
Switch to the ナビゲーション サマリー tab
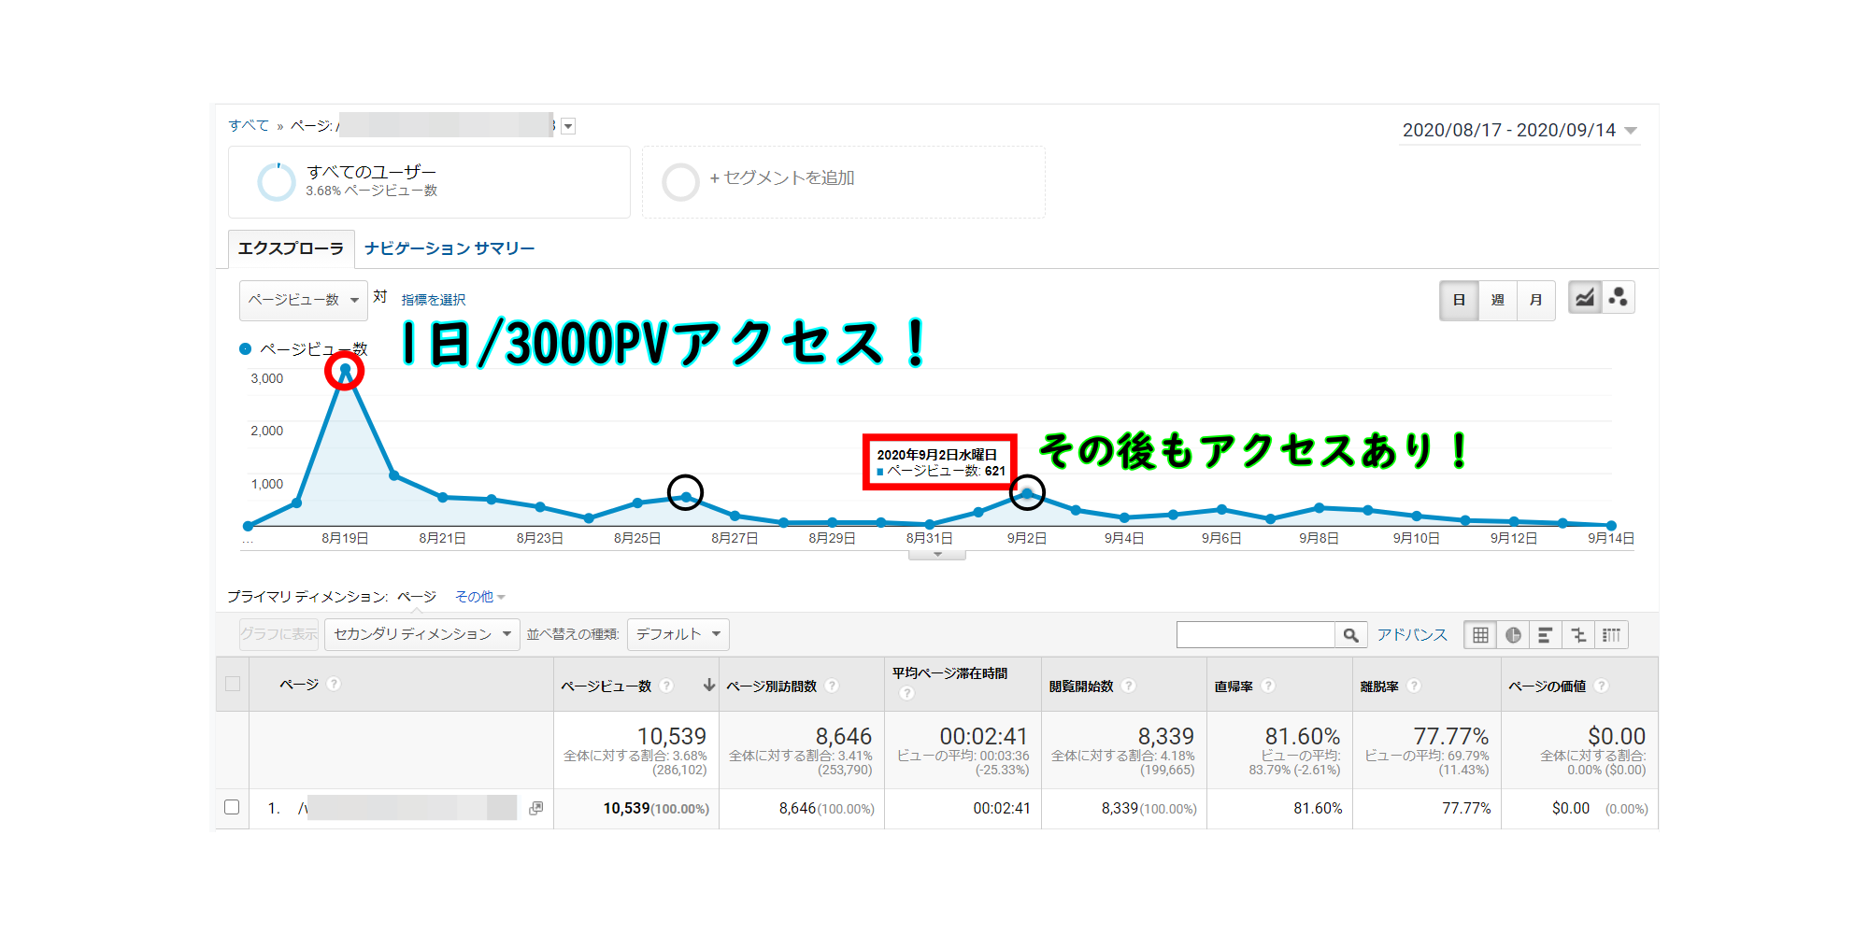(449, 248)
